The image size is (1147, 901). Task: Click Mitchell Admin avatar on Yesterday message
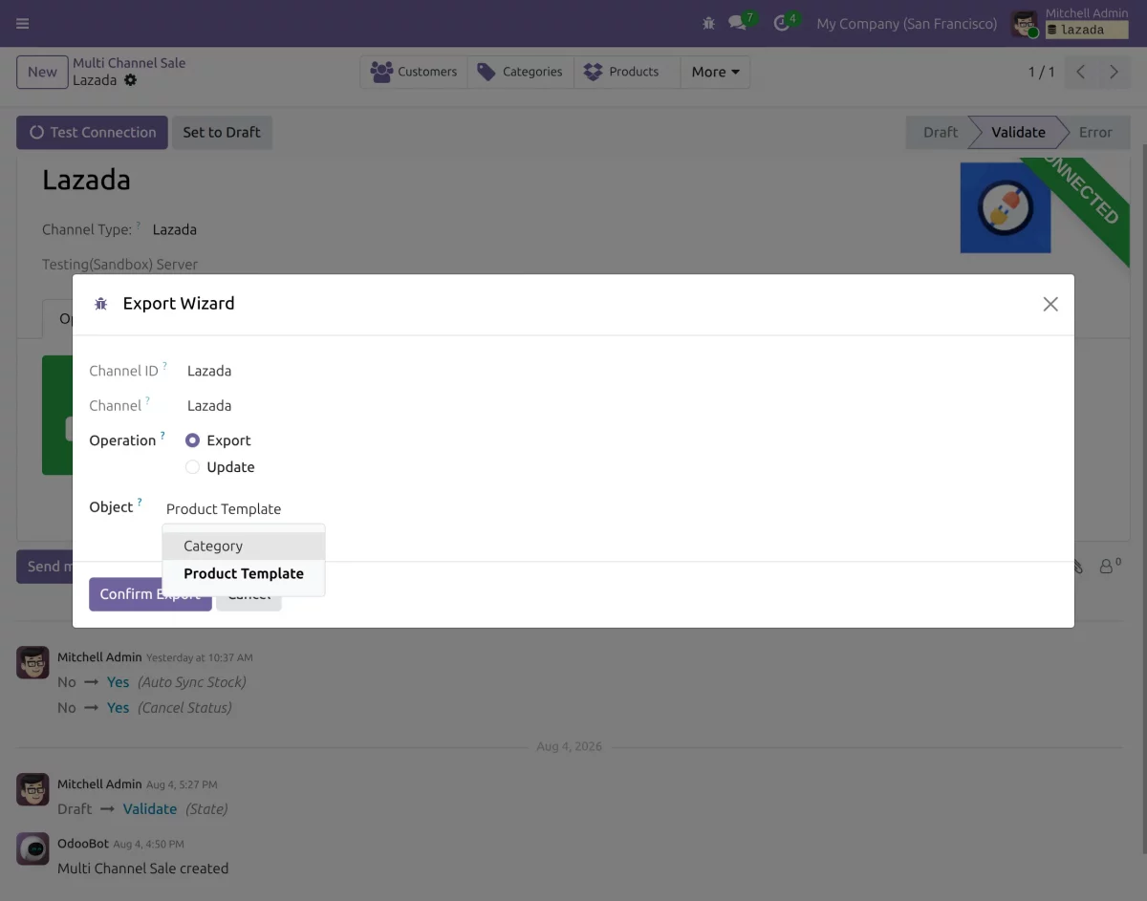point(32,662)
